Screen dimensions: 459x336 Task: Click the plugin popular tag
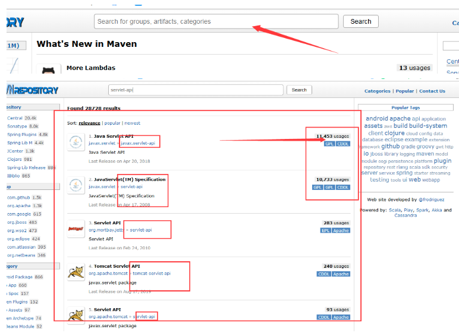click(x=442, y=161)
